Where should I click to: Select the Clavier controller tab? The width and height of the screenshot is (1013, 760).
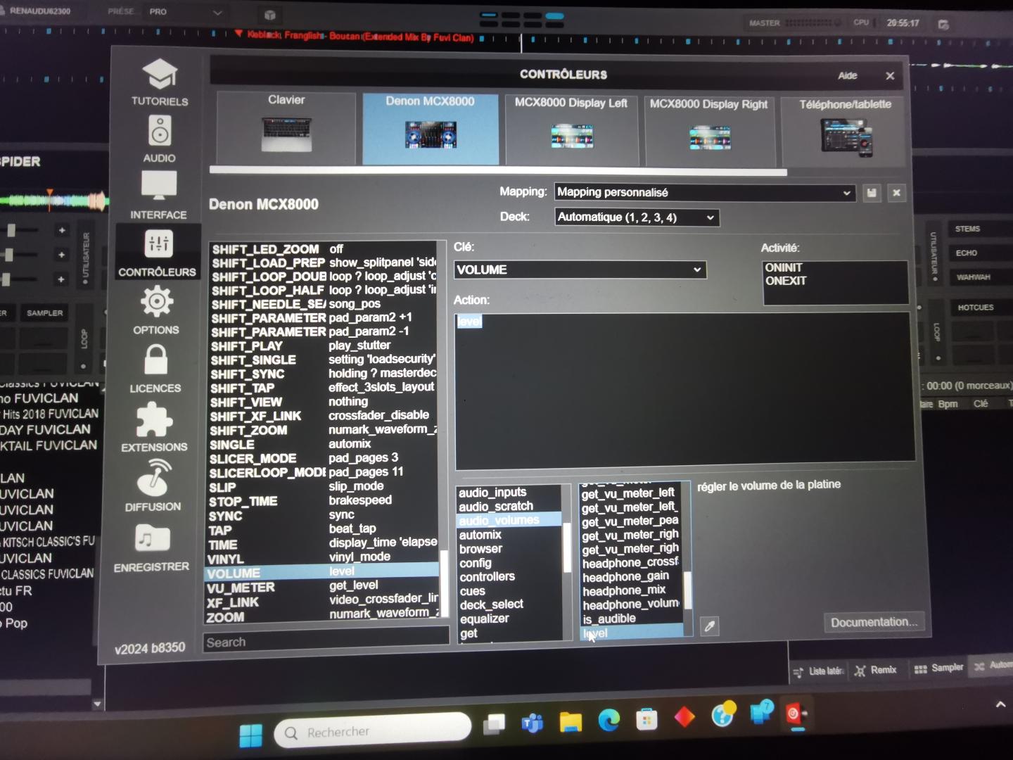click(x=286, y=127)
